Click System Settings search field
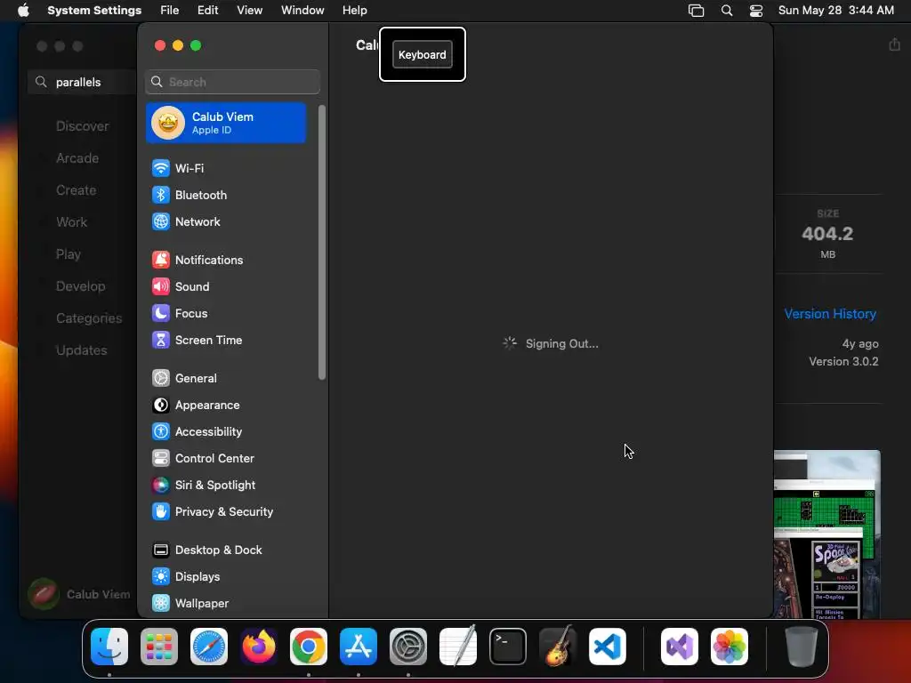 [232, 82]
